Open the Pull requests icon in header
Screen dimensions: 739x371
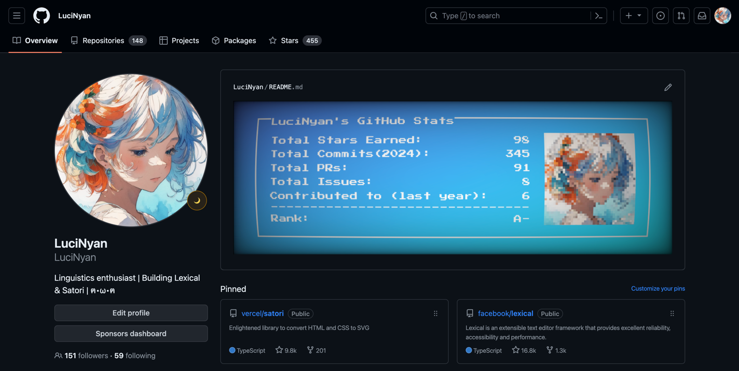(681, 16)
